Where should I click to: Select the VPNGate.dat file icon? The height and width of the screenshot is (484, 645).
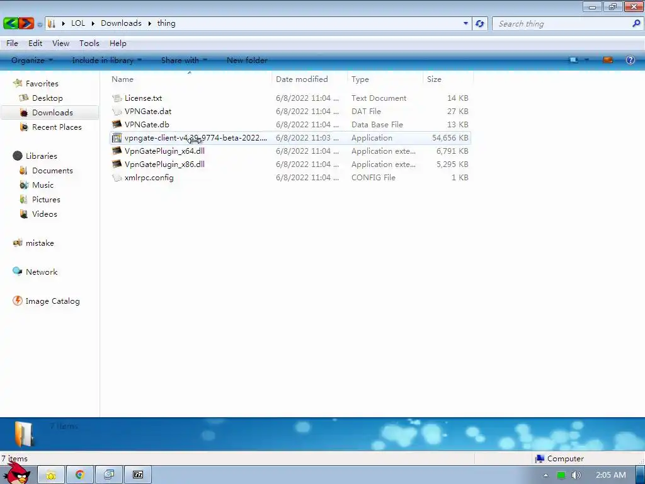coord(117,111)
